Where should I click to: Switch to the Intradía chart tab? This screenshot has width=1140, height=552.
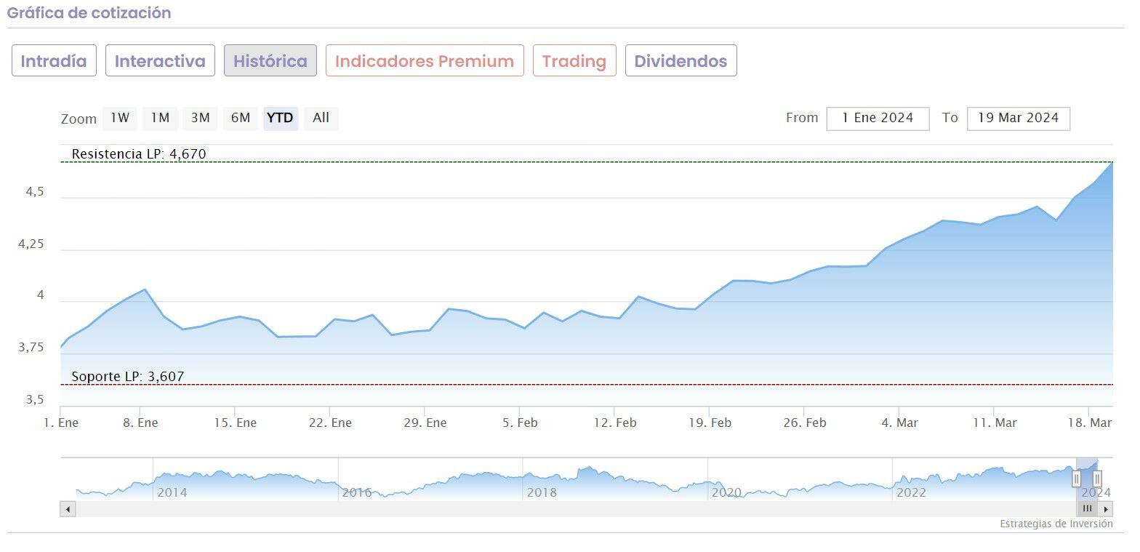coord(54,61)
